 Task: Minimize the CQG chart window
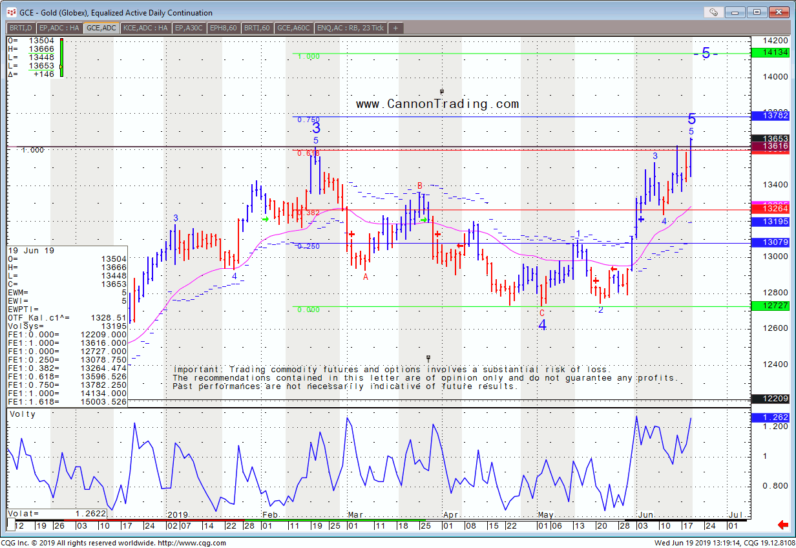click(738, 12)
